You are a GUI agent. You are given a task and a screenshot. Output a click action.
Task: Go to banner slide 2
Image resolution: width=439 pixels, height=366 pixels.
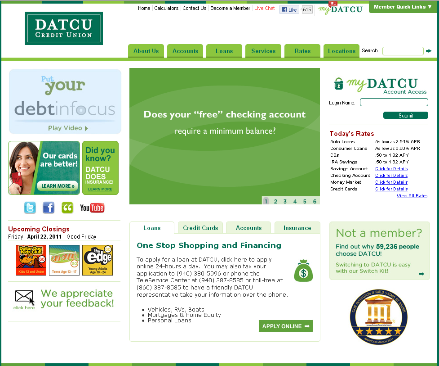(275, 201)
